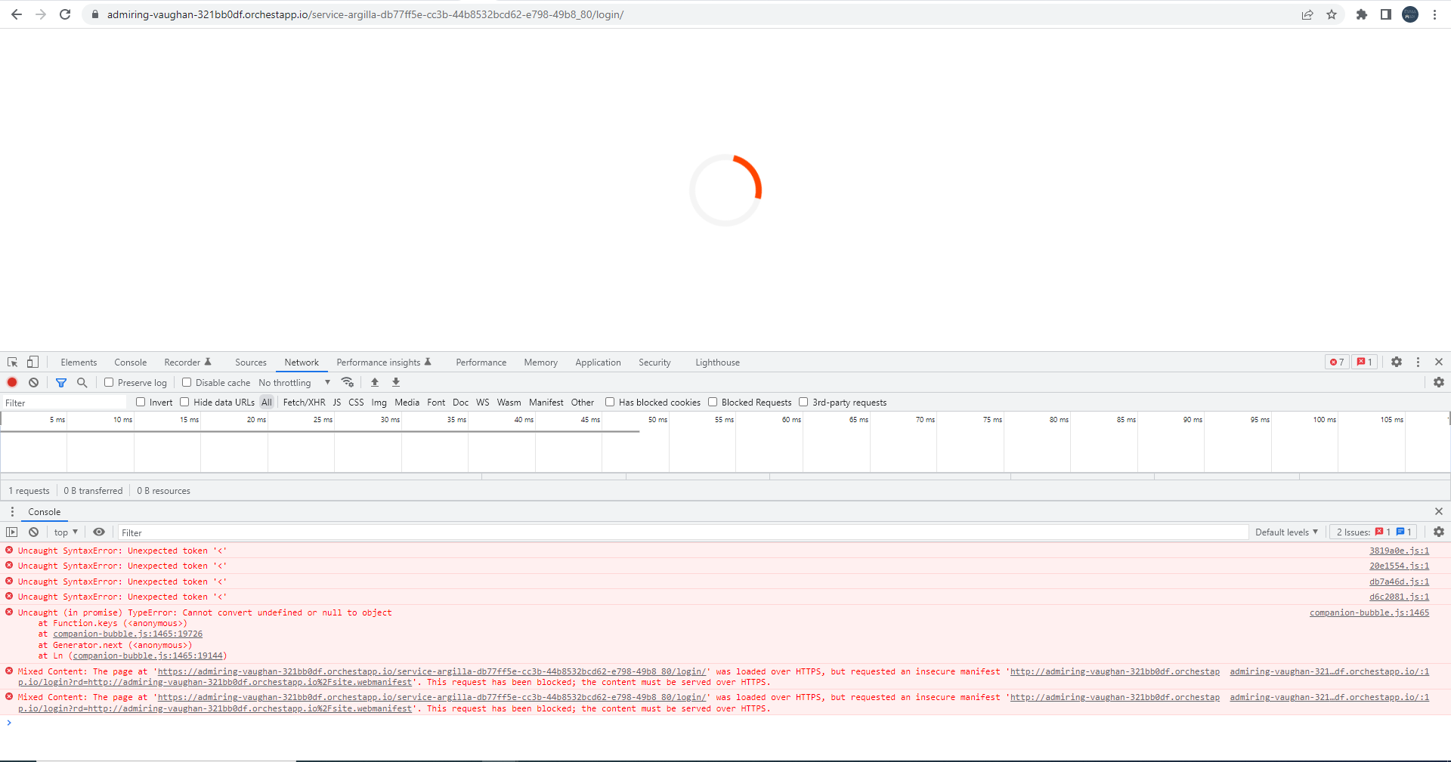Open the top frame context dropdown
Viewport: 1451px width, 762px height.
[65, 532]
